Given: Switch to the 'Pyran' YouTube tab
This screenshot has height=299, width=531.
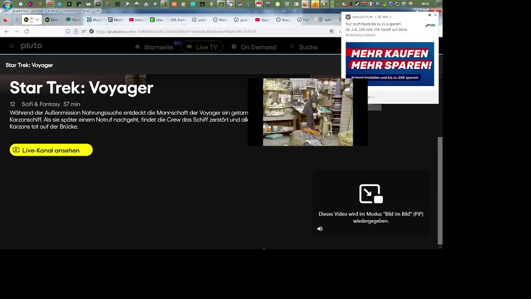Looking at the screenshot, I should (263, 20).
